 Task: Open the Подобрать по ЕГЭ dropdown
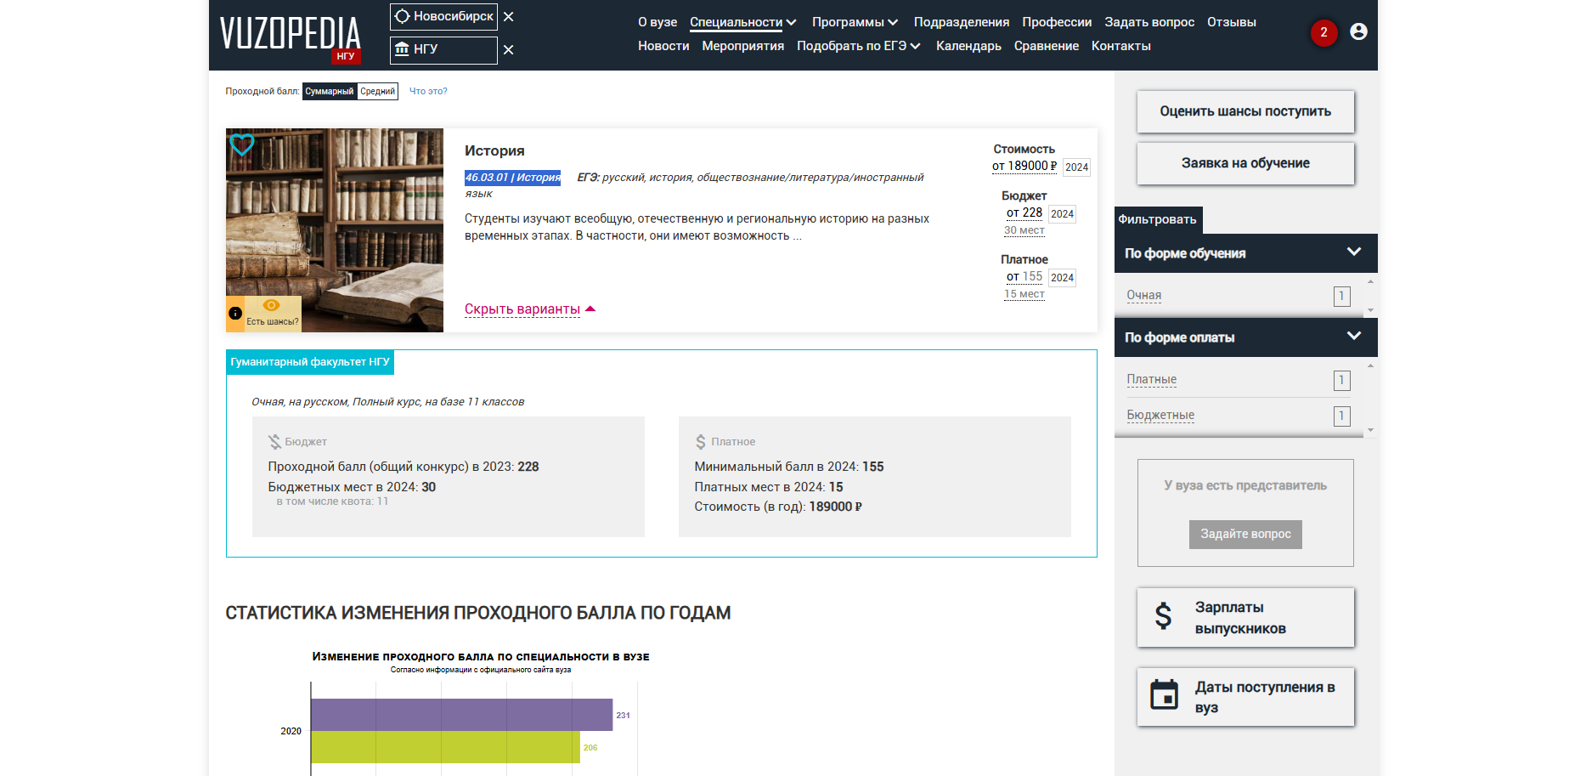859,46
